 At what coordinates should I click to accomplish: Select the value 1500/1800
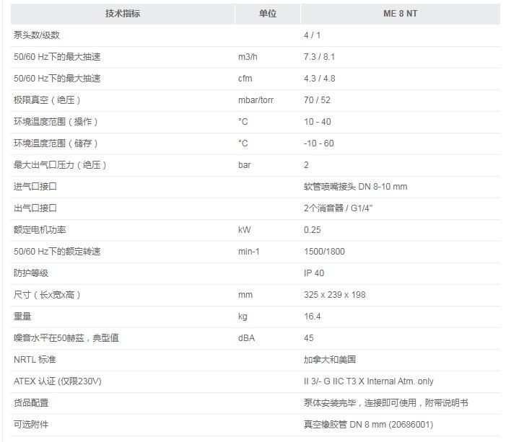tap(324, 251)
